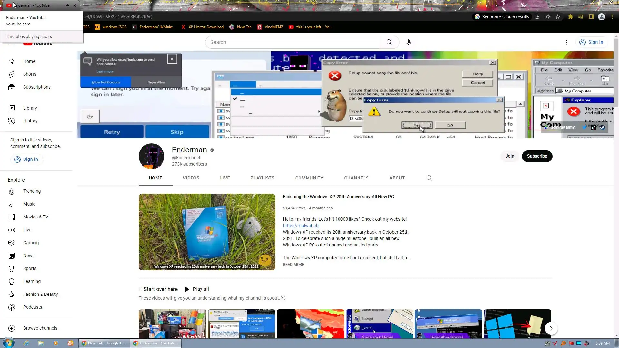
Task: Mute the tab audio speaker icon
Action: (68, 5)
